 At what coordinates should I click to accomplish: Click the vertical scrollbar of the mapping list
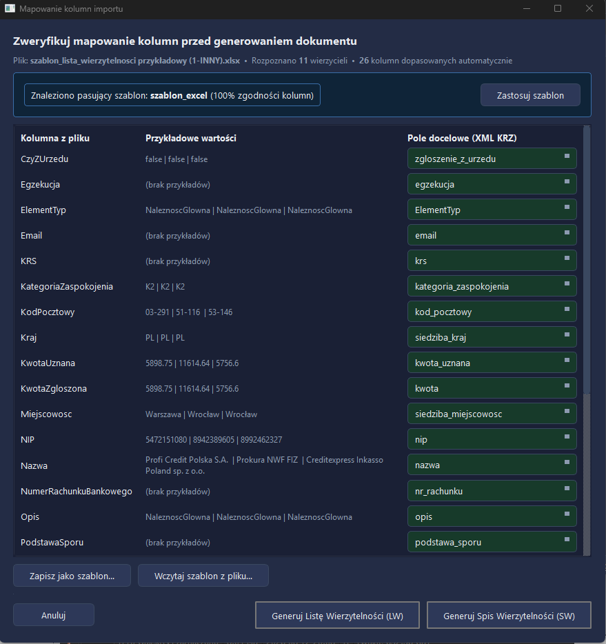tap(587, 341)
